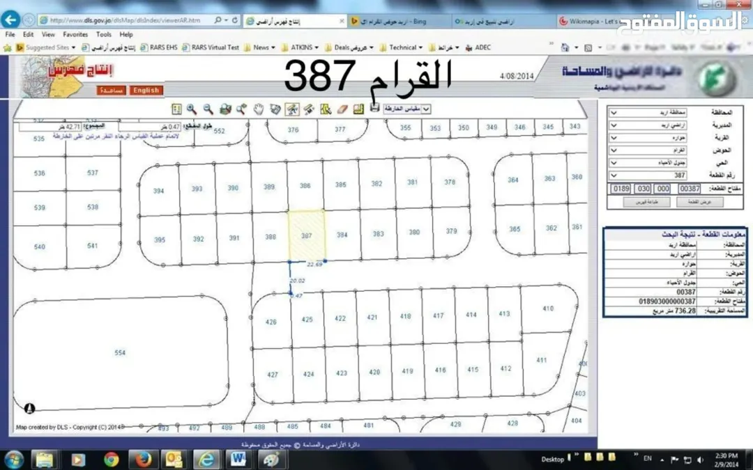Click the parcel key field 000 in the parcel key row
Image resolution: width=753 pixels, height=470 pixels.
[x=663, y=189]
